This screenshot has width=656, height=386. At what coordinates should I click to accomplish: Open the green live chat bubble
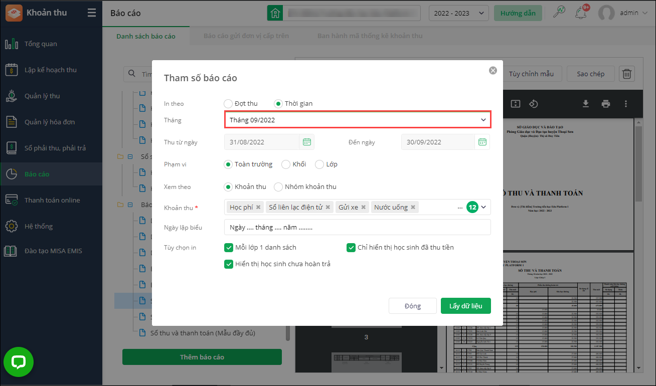click(x=19, y=362)
